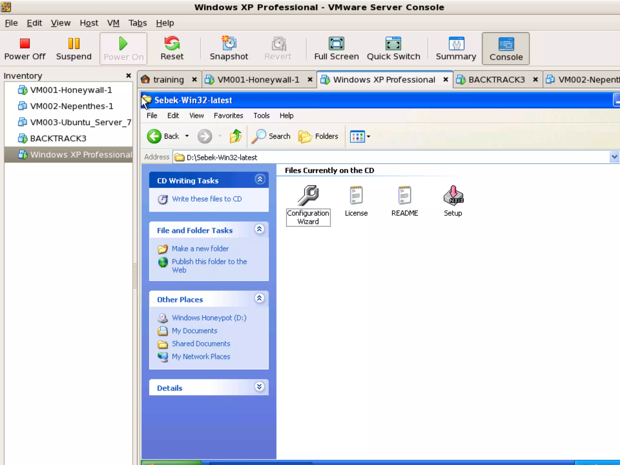Suspend the virtual machine
620x465 pixels.
point(74,44)
